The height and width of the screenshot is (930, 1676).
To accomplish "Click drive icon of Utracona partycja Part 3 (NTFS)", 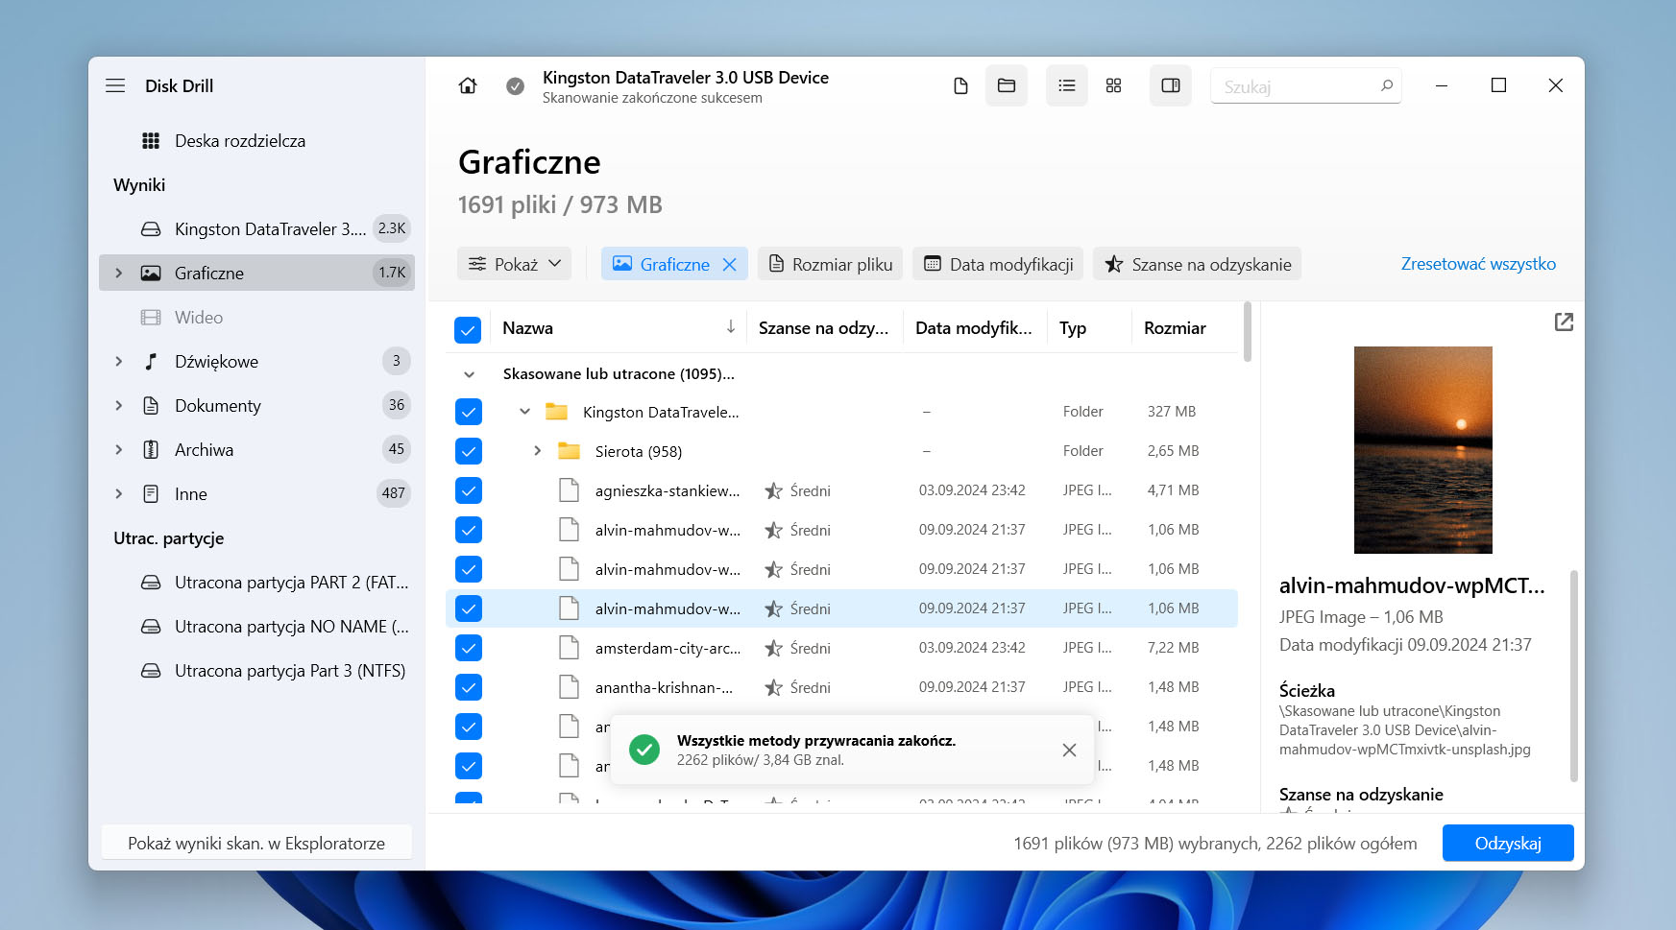I will pyautogui.click(x=151, y=671).
